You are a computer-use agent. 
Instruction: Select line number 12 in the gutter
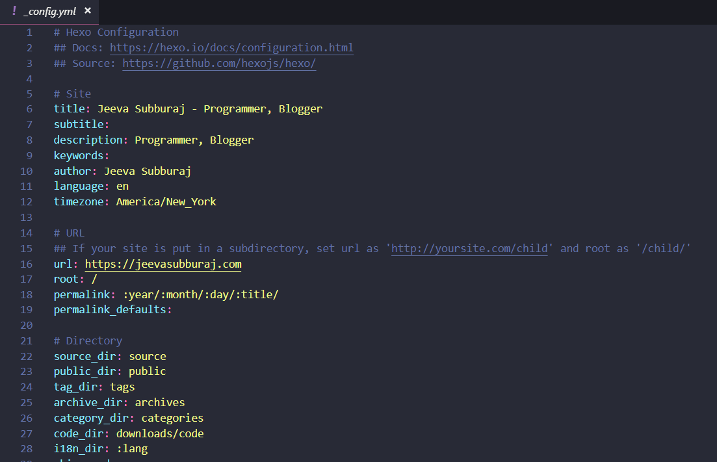tap(27, 202)
